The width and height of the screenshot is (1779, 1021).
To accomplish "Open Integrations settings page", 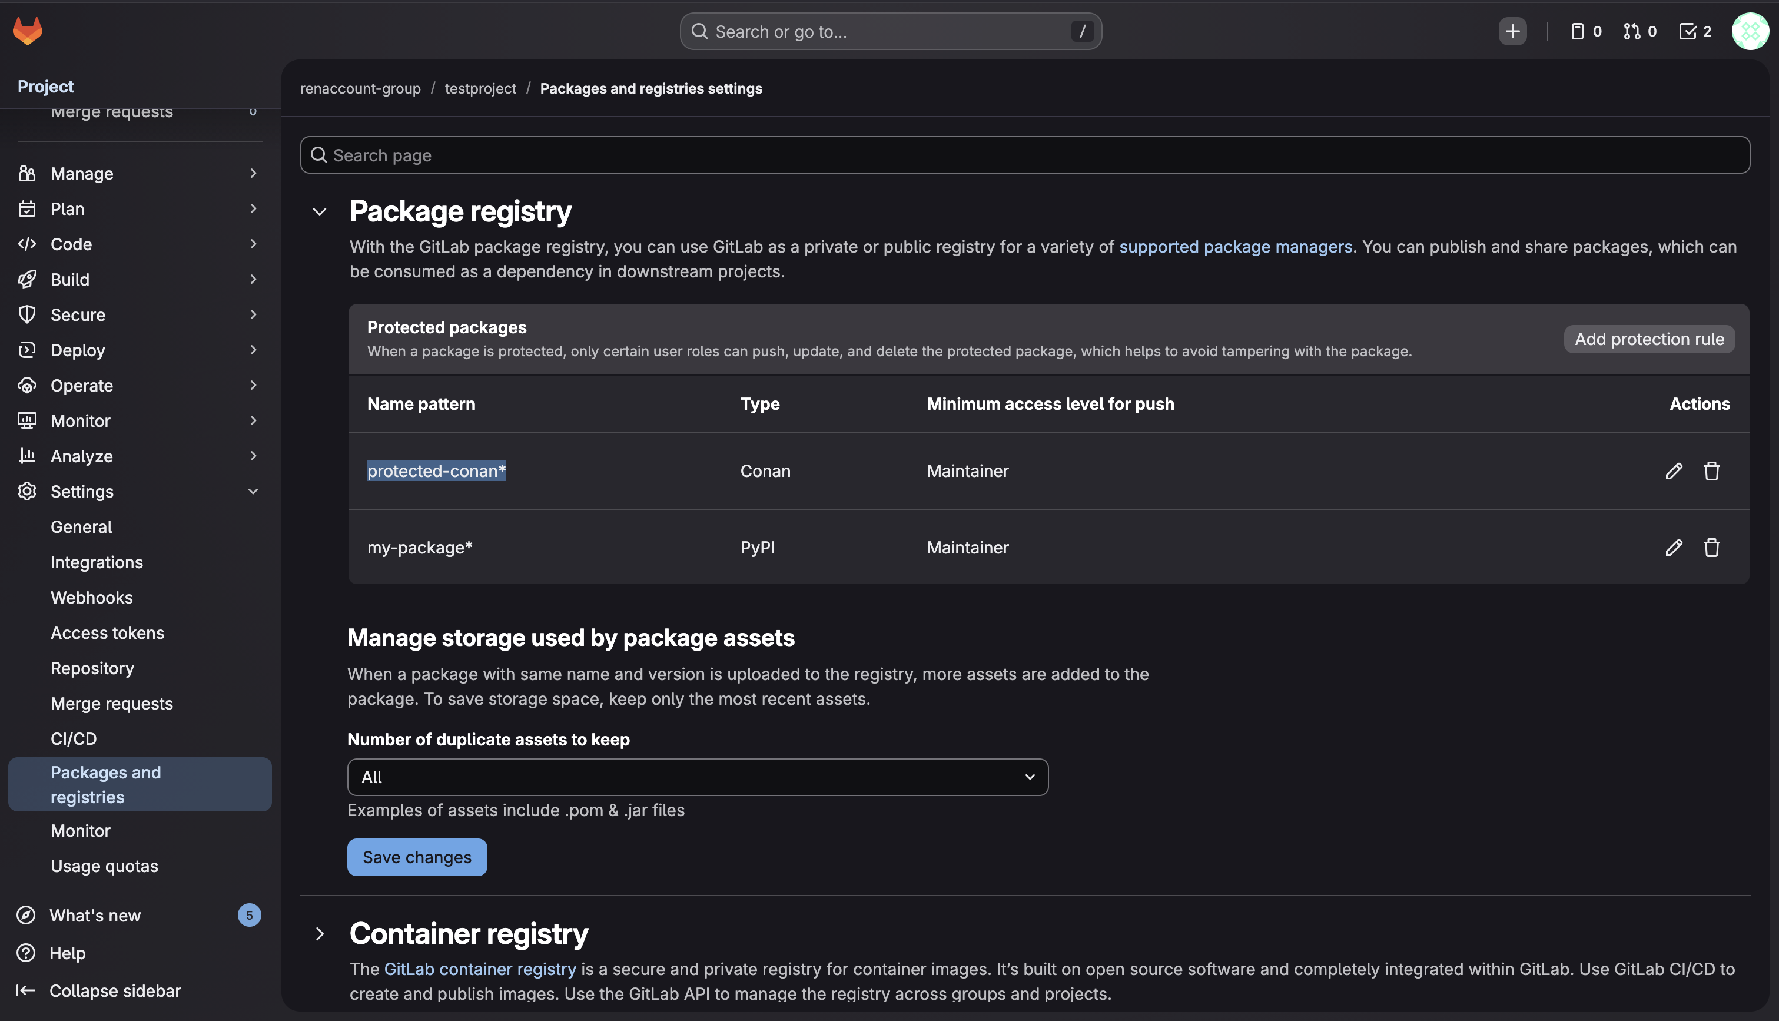I will (97, 562).
